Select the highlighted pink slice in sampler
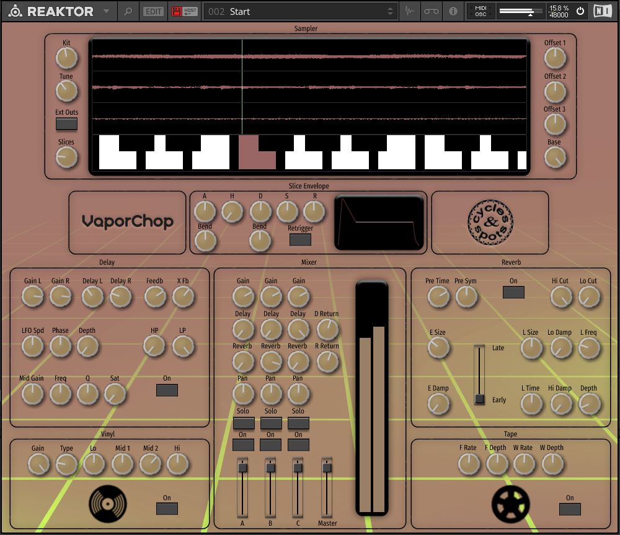The width and height of the screenshot is (620, 535). tap(257, 153)
